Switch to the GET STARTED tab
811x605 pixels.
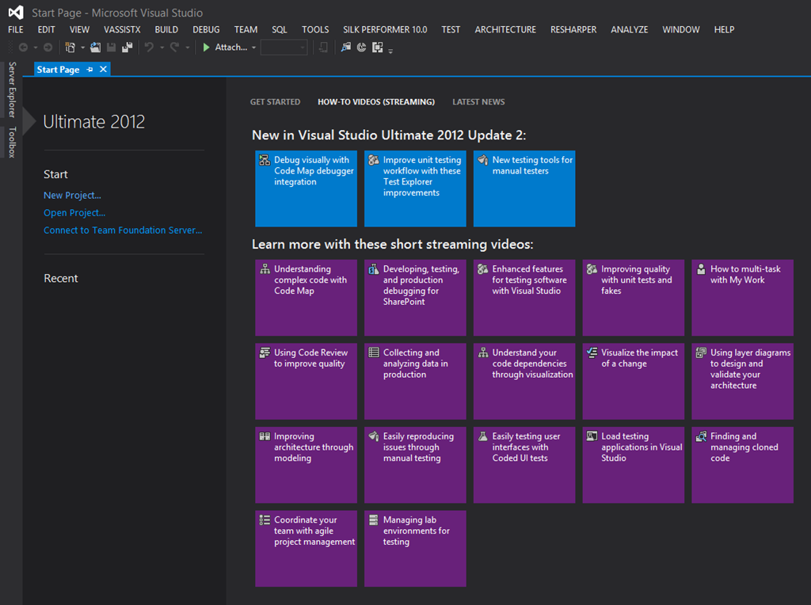coord(275,101)
